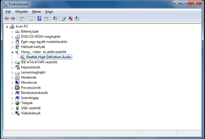Viewport: 205px width, 139px height.
Task: Click the Uninstall device red X icon
Action: tap(70, 19)
